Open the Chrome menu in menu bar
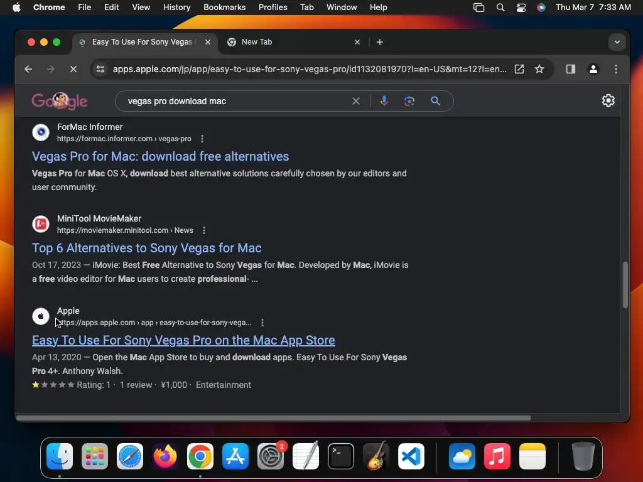The height and width of the screenshot is (482, 643). 49,7
